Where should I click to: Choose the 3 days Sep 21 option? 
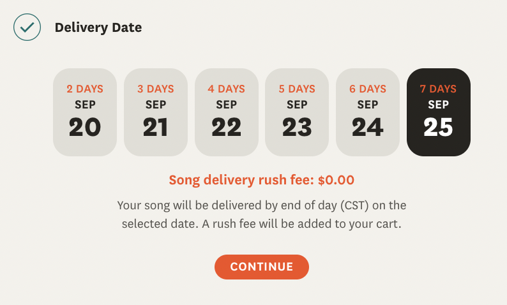coord(156,112)
